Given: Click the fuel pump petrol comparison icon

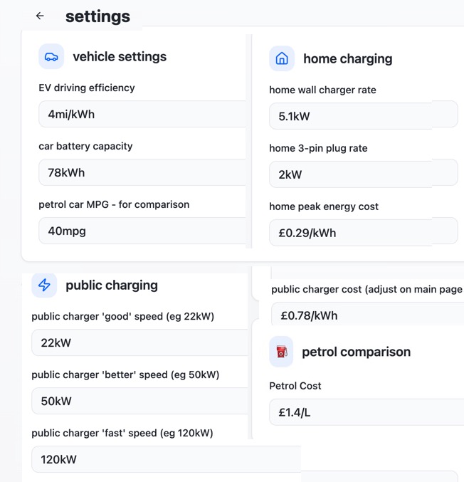Looking at the screenshot, I should (282, 352).
